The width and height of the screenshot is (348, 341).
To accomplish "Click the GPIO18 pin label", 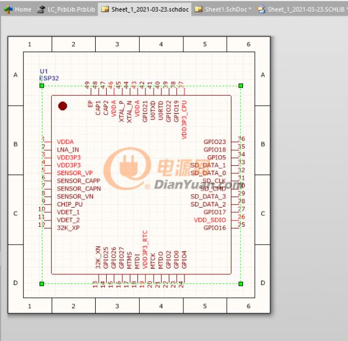I will coord(215,150).
